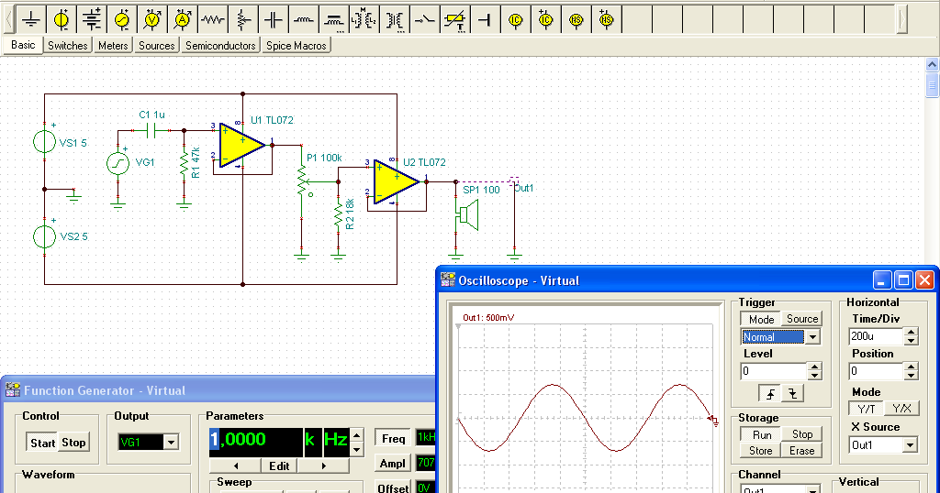Viewport: 940px width, 493px height.
Task: Decrease the Time/Div value
Action: point(912,341)
